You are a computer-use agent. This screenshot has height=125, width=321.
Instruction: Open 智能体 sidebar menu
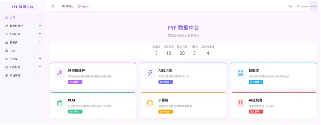click(23, 42)
